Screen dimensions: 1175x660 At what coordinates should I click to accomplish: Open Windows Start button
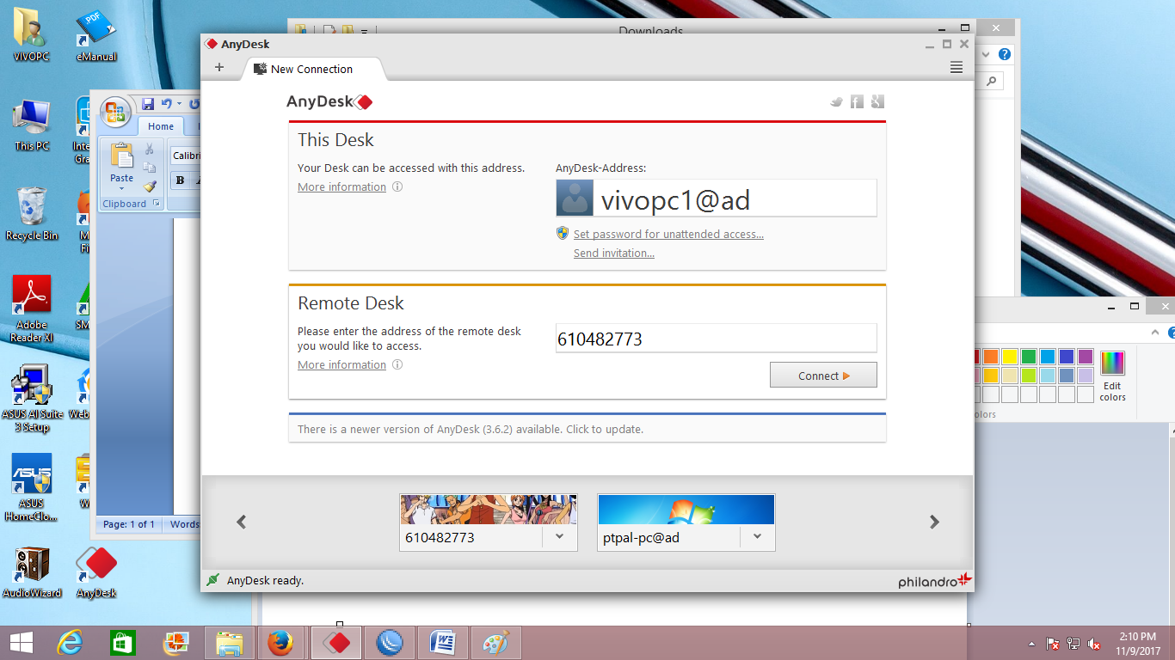point(21,643)
